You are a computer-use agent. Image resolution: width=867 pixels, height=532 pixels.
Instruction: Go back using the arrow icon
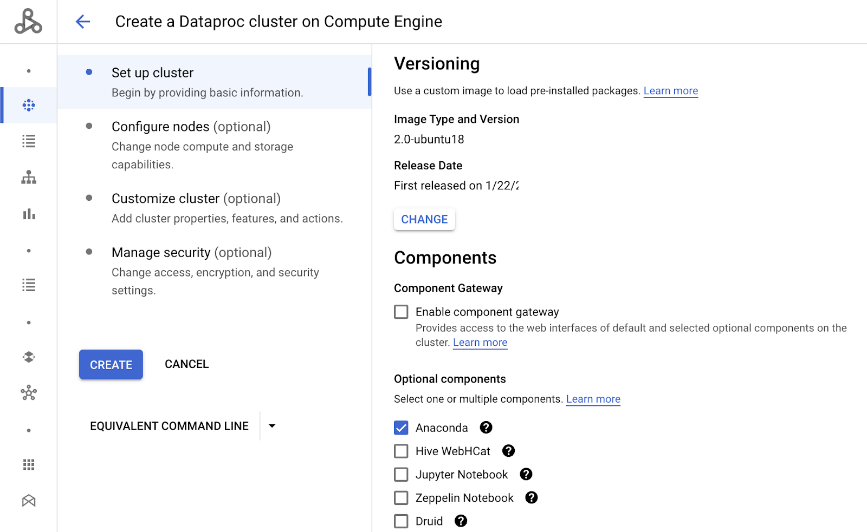point(83,22)
